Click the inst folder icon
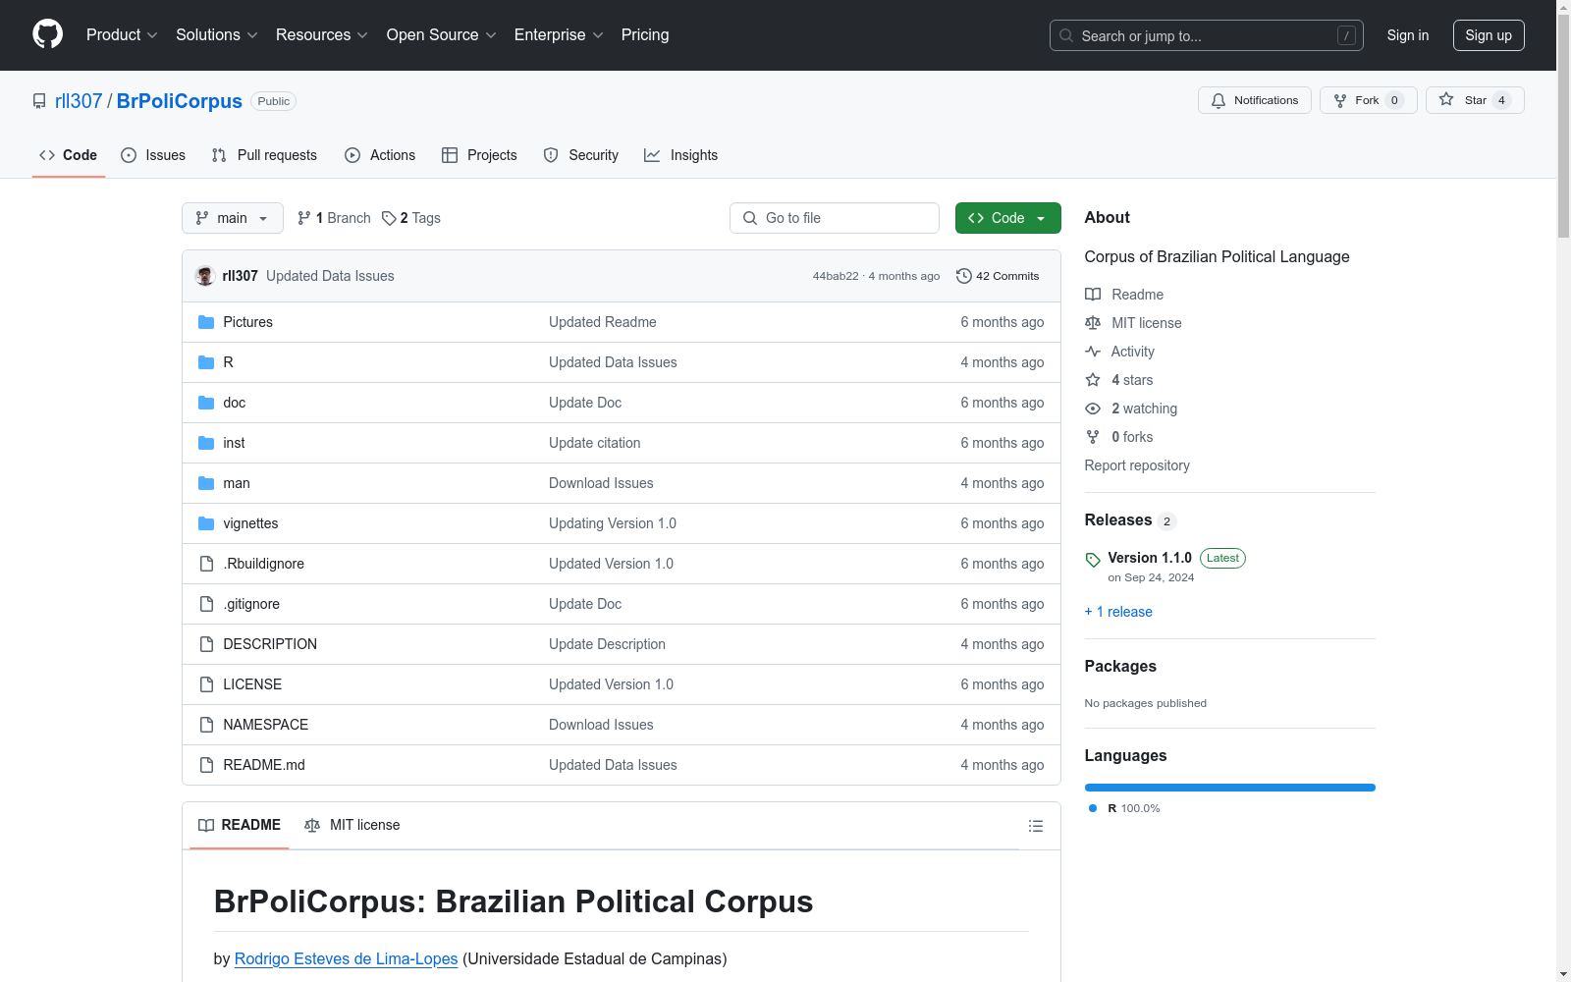 point(206,443)
